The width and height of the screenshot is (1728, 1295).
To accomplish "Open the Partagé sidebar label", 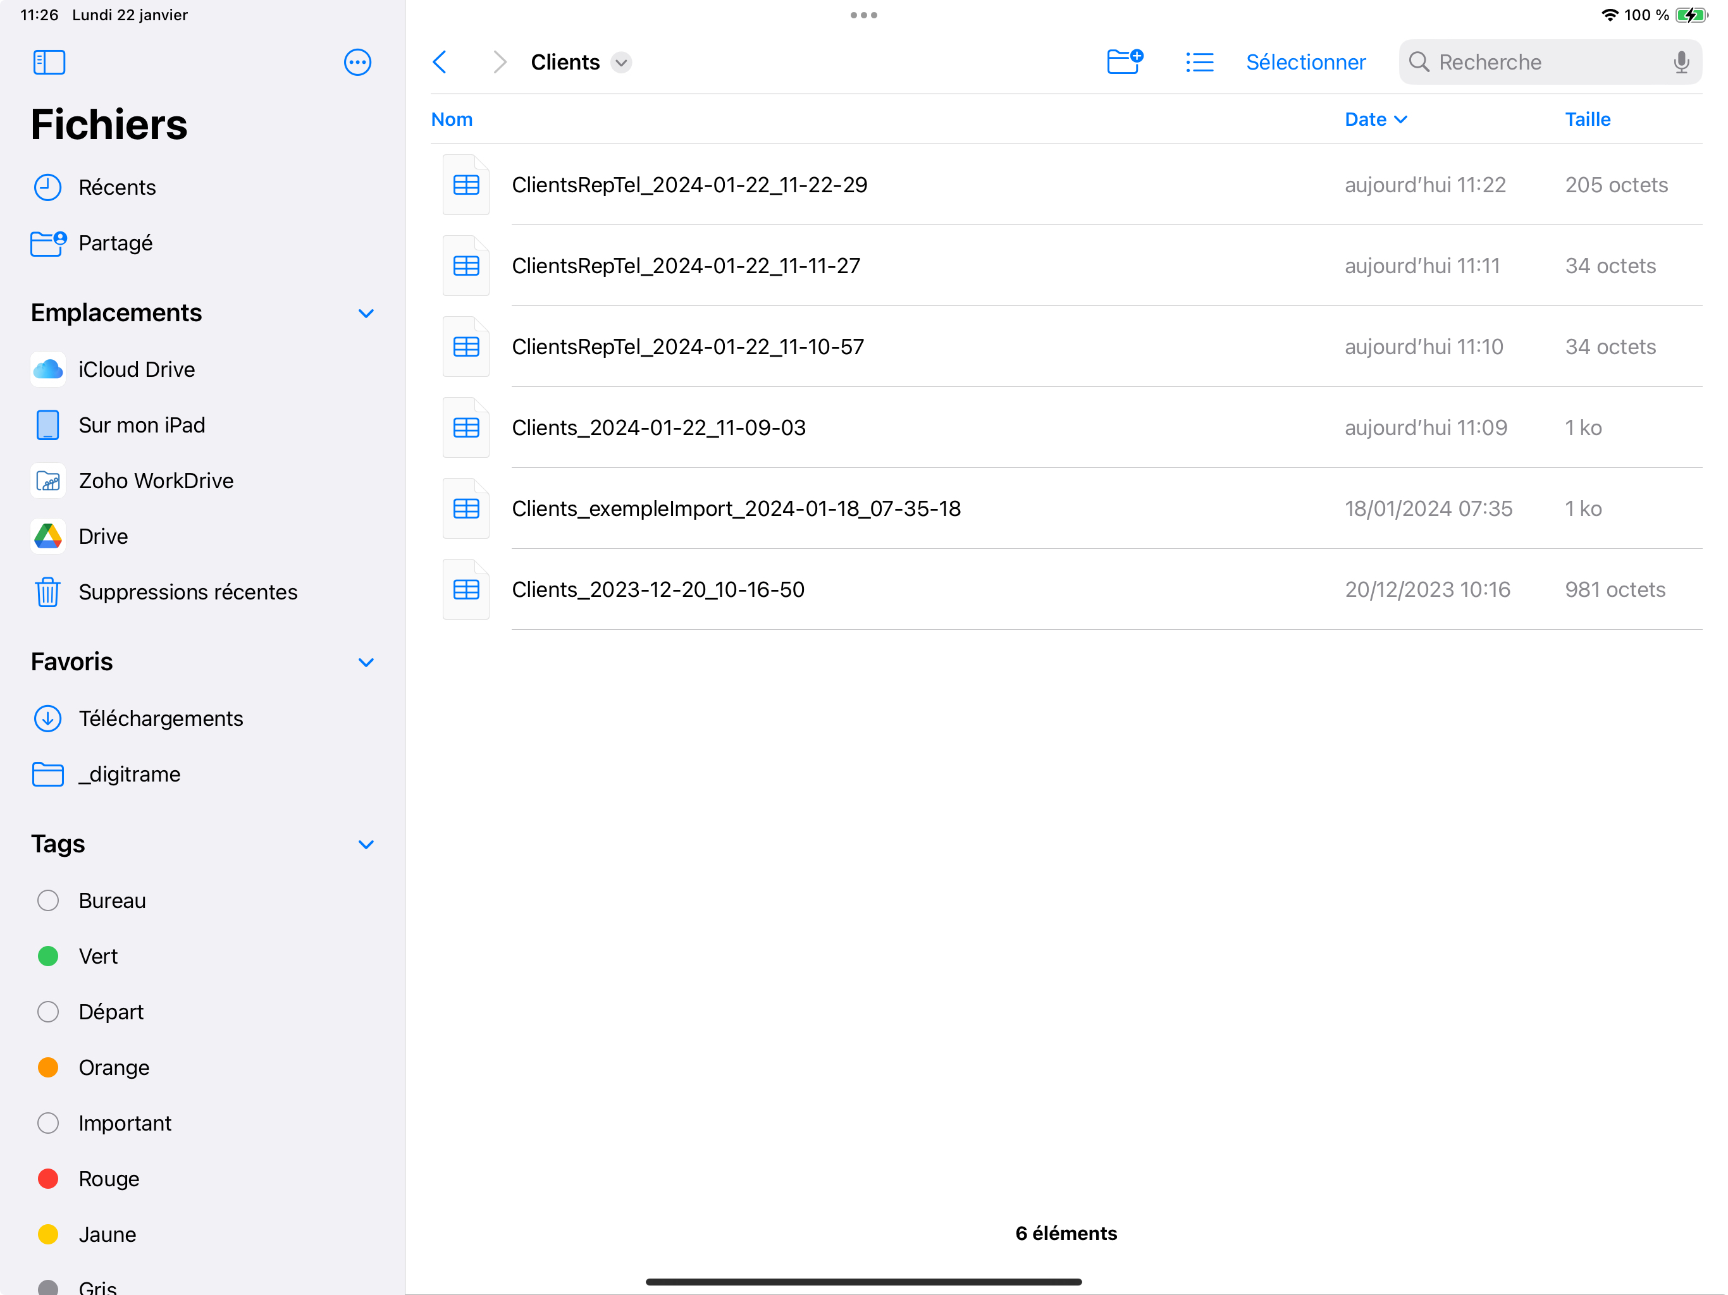I will pos(116,243).
